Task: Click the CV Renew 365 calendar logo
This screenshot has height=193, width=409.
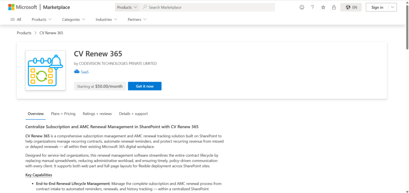Action: coord(46,70)
